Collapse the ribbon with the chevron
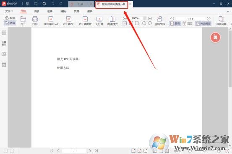Image resolution: width=232 pixels, height=154 pixels. pyautogui.click(x=228, y=12)
